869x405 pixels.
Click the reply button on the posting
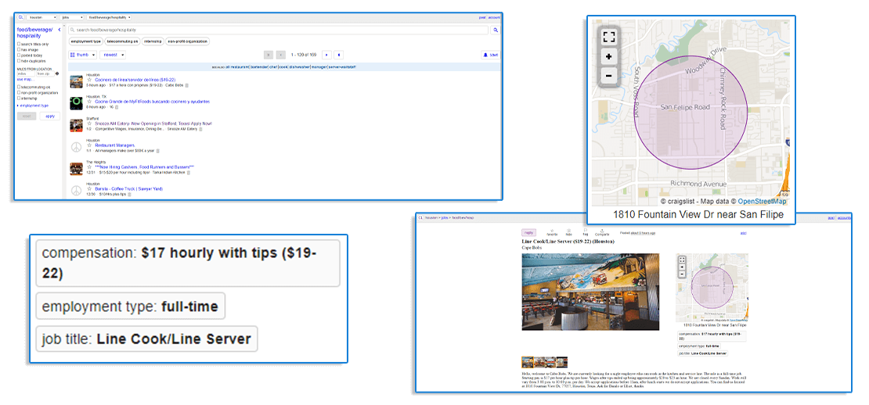(528, 233)
